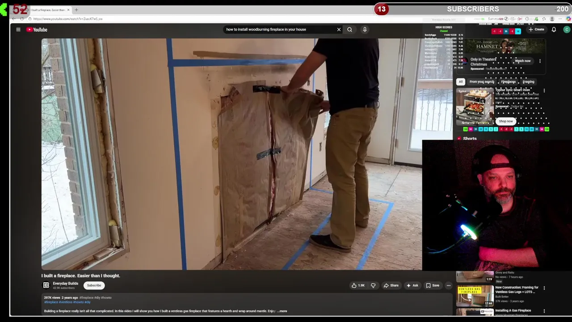Open a new browser tab with plus
This screenshot has width=572, height=322.
click(x=76, y=10)
